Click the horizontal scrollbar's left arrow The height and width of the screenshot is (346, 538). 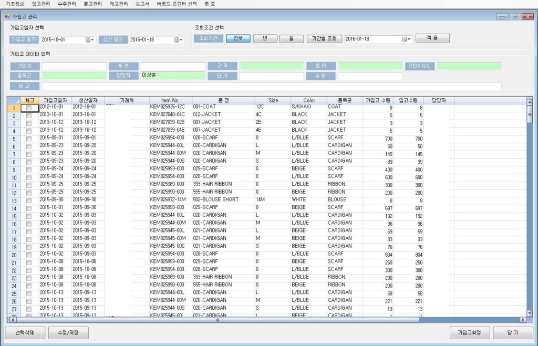pos(9,320)
